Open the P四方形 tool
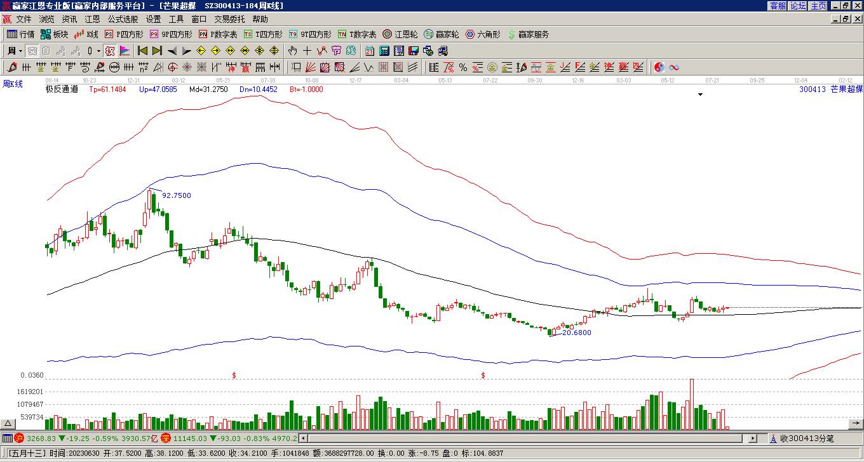This screenshot has height=462, width=864. point(124,34)
